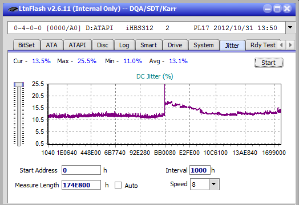Switch to the ATAPI tab

tap(77, 45)
